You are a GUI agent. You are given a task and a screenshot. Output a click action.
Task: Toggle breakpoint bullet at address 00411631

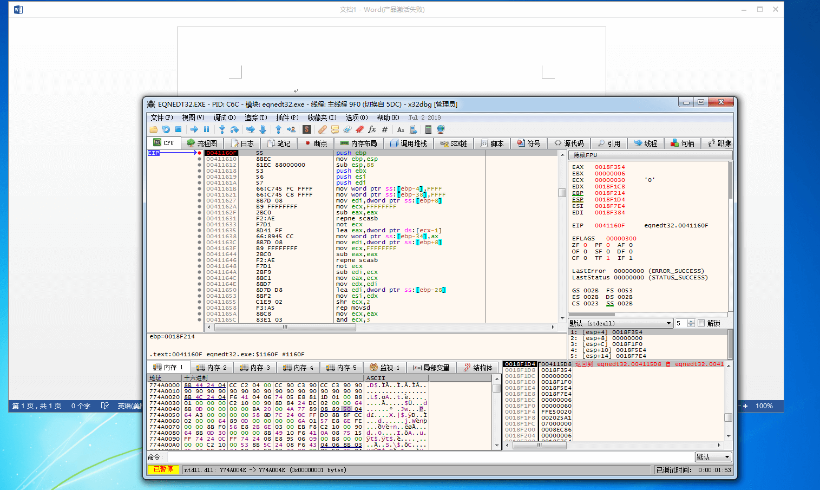click(199, 219)
